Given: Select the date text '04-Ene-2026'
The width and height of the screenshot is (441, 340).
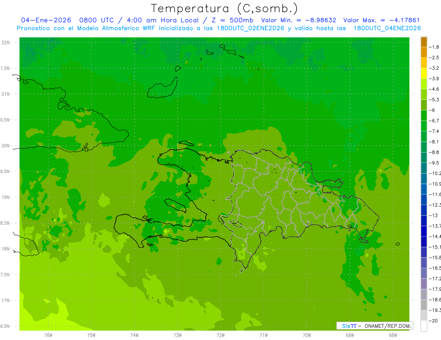Looking at the screenshot, I should [46, 21].
